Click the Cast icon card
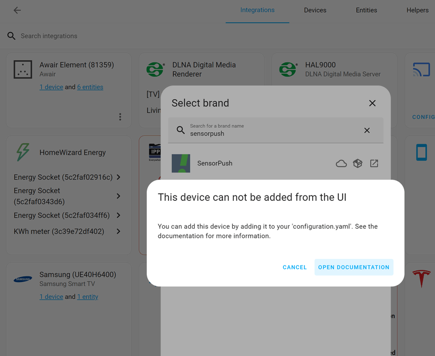Image resolution: width=435 pixels, height=356 pixels. tap(421, 70)
